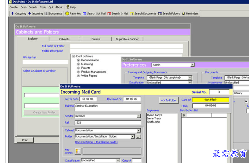Open Search Documents from toolbar
This screenshot has height=163, width=249.
tap(132, 13)
